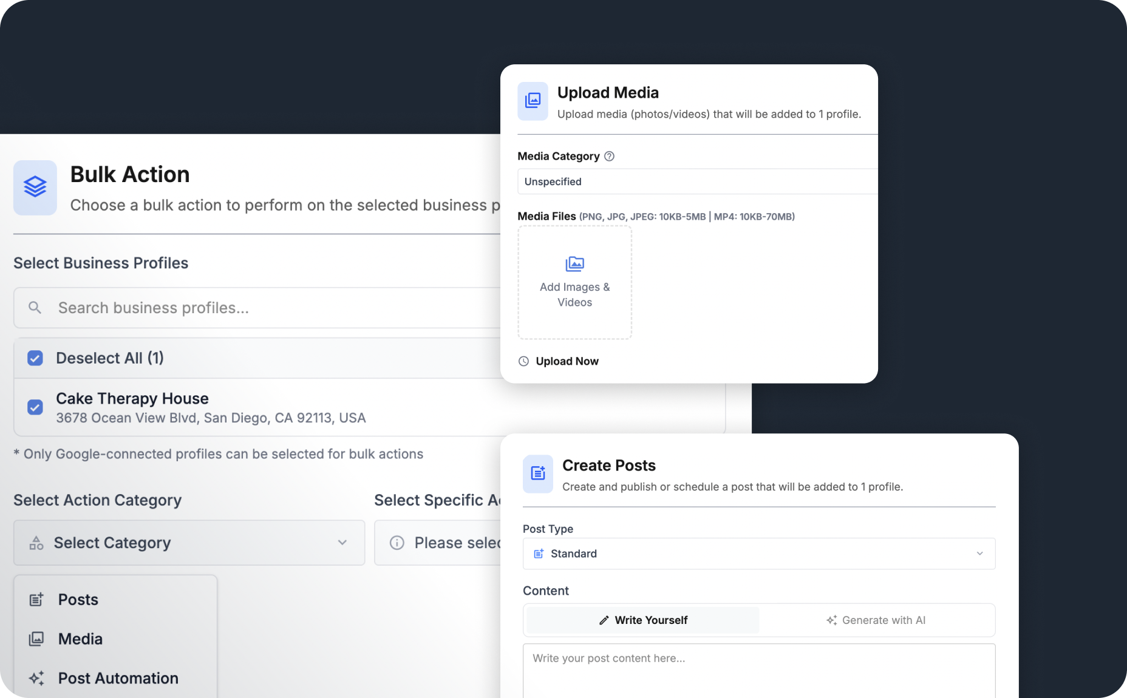Click the Bulk Action layers icon

click(35, 187)
